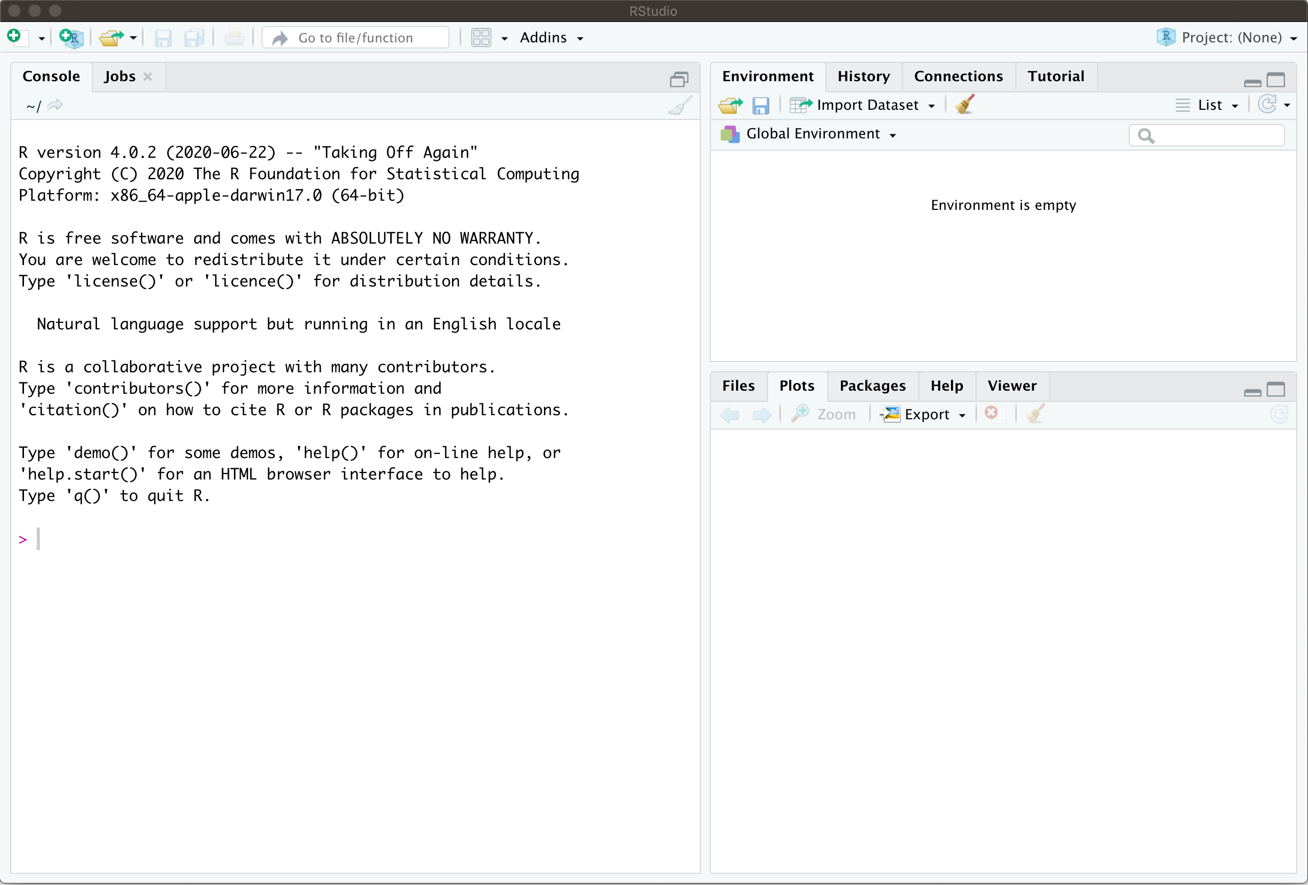Switch to the Packages tab

coord(872,386)
